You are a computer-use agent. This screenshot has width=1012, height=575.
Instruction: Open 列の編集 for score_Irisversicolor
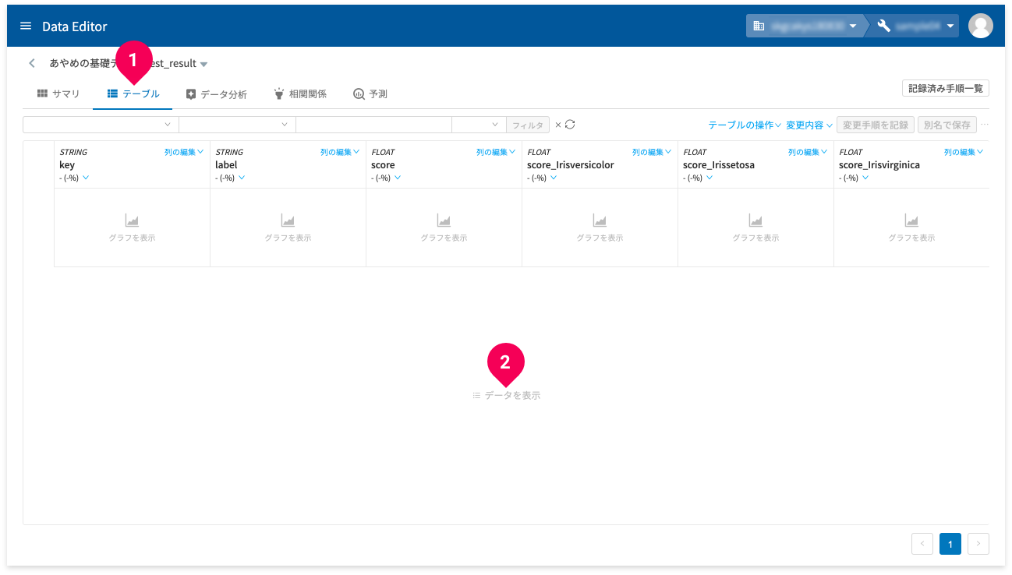point(652,152)
